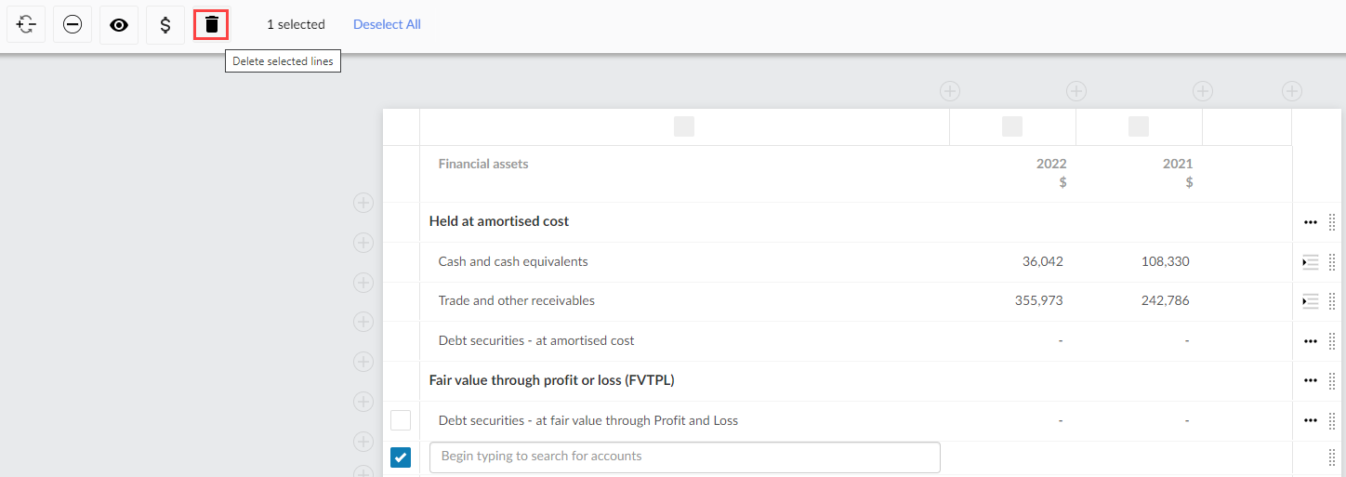The image size is (1346, 477).
Task: Click the trash icon to delete selected lines
Action: click(x=212, y=24)
